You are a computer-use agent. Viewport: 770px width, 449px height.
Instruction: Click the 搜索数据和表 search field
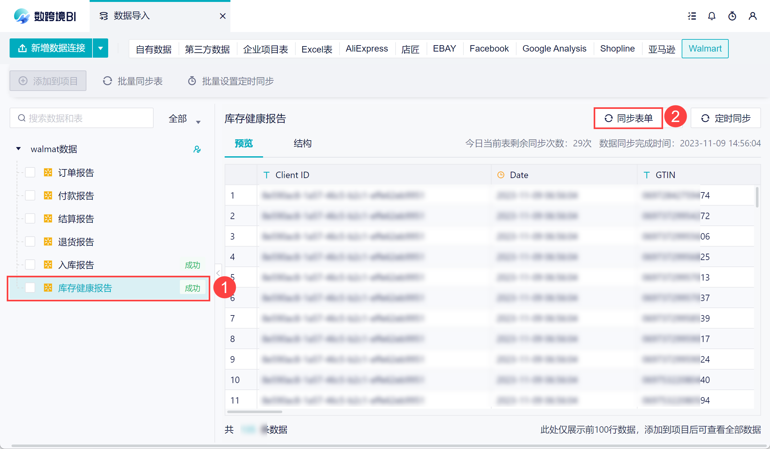[86, 118]
